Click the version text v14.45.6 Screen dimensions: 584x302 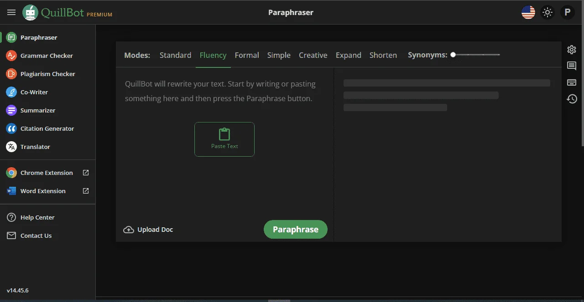pos(17,290)
